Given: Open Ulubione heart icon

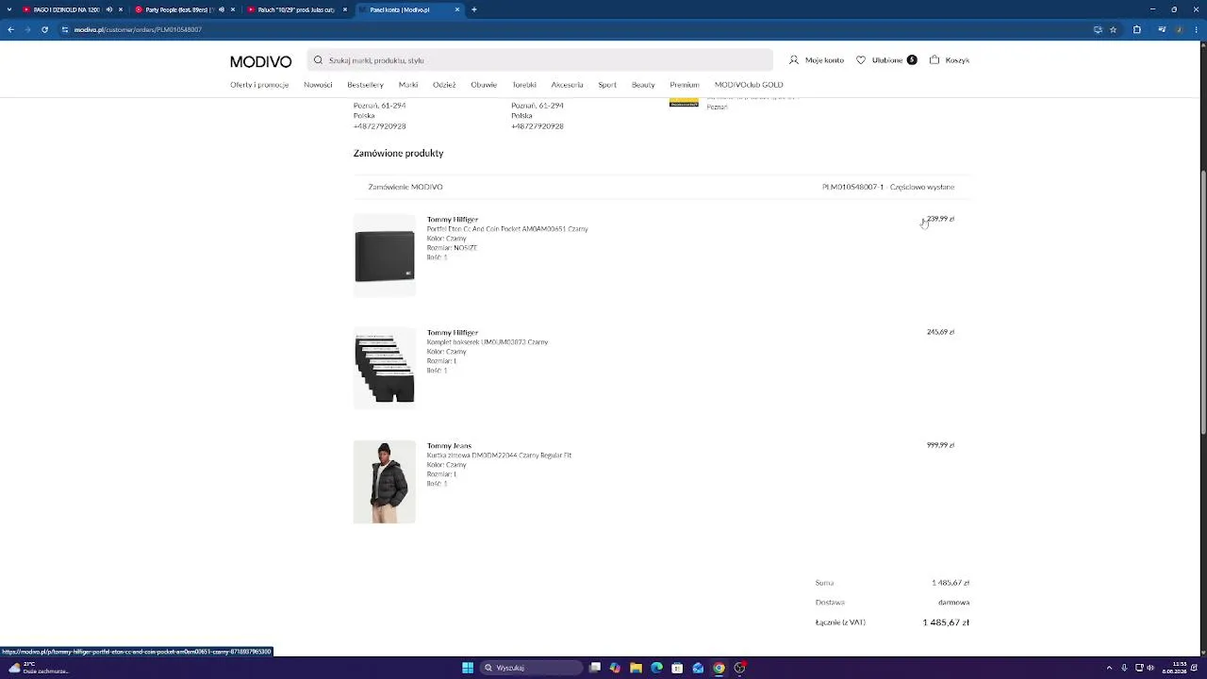Looking at the screenshot, I should pyautogui.click(x=861, y=60).
